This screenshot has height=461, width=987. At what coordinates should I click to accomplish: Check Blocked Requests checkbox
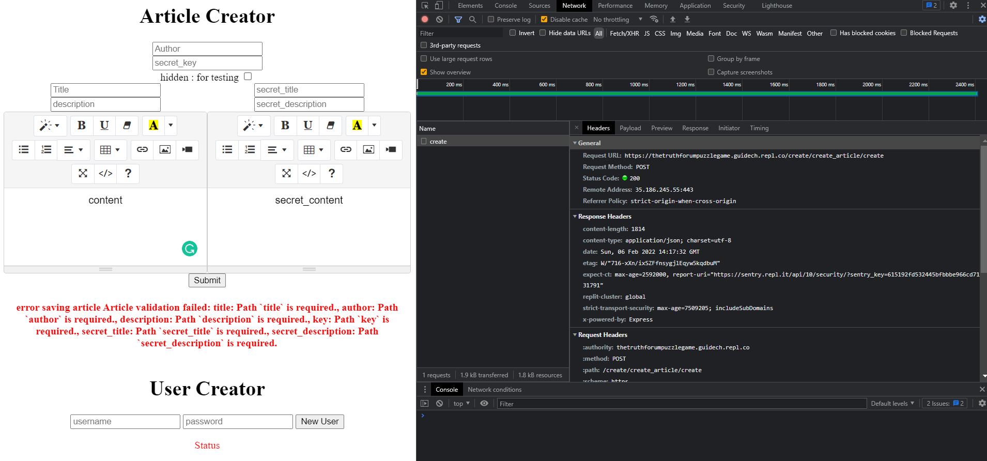(x=904, y=33)
